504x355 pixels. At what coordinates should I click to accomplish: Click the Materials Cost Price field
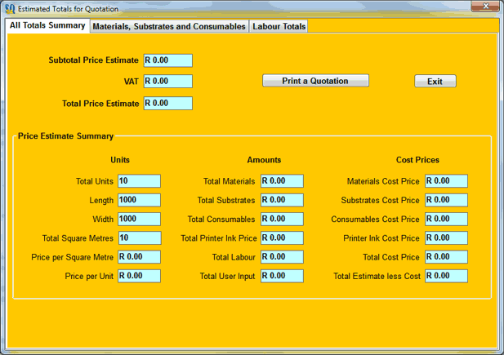tap(446, 181)
